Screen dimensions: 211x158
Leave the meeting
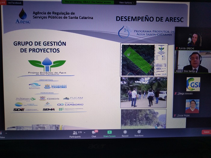(x=206, y=132)
